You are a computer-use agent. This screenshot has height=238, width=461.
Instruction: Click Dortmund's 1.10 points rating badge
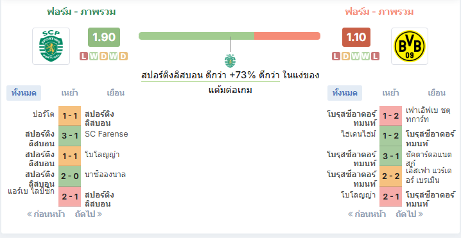coord(356,37)
